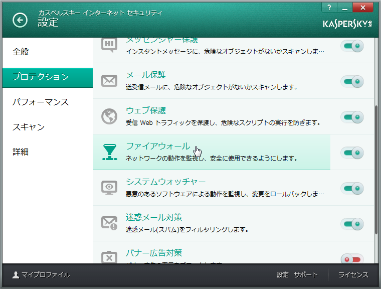This screenshot has height=289, width=381.
Task: Switch to the パフォーマンス tab
Action: click(41, 102)
